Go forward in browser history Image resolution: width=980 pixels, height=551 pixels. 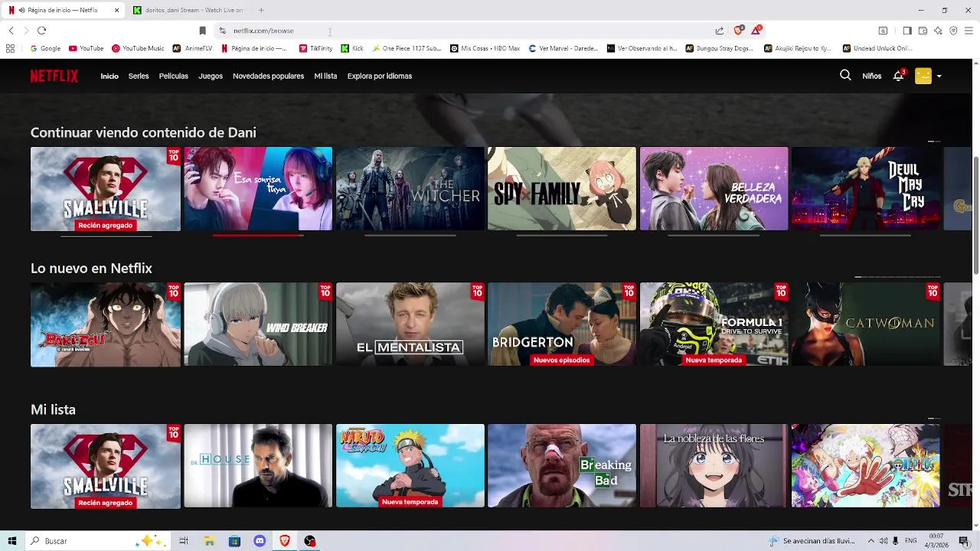26,31
